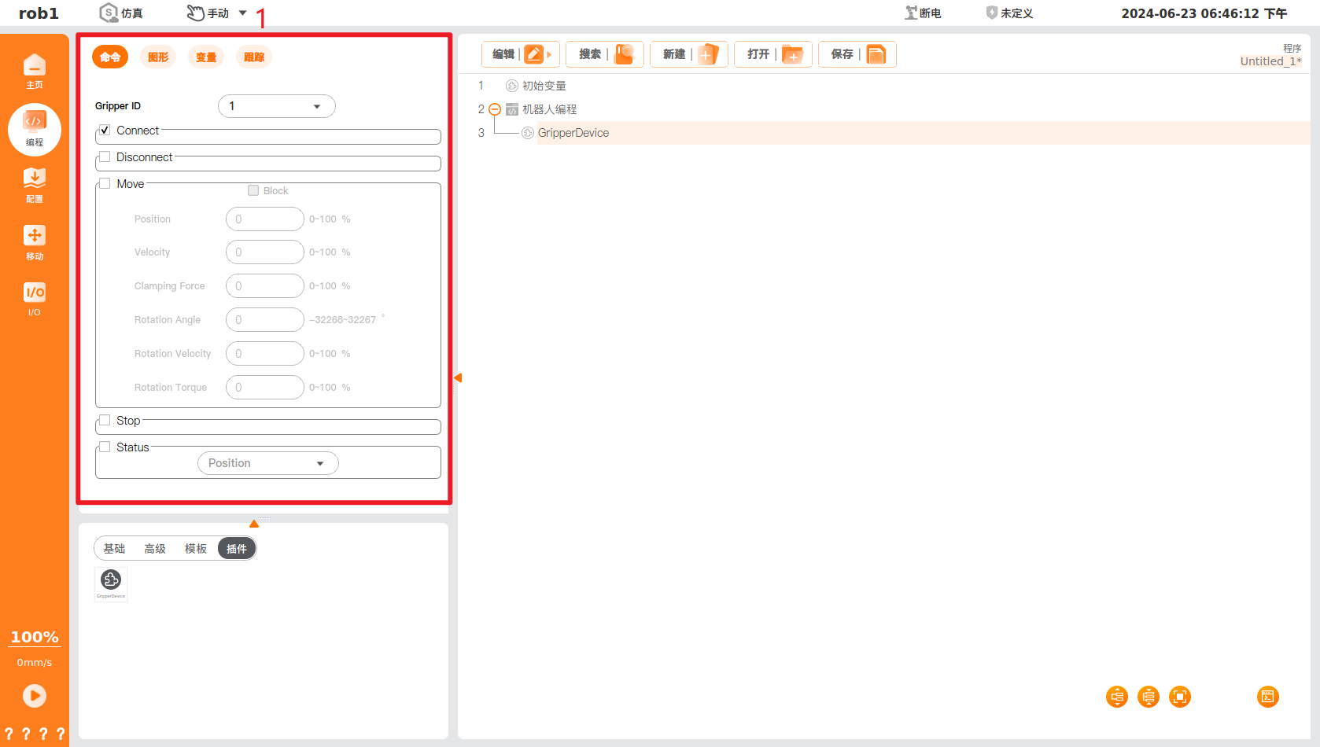Screen dimensions: 1320x747
Task: Adjust the 100% speed control
Action: click(34, 637)
